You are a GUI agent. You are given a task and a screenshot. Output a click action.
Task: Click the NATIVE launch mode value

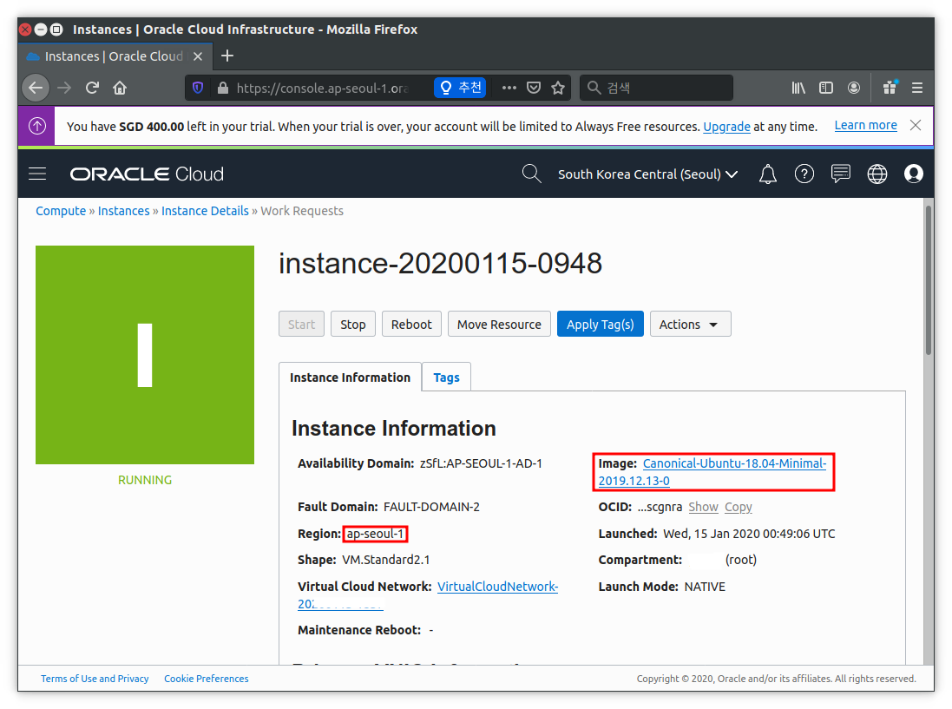(705, 587)
